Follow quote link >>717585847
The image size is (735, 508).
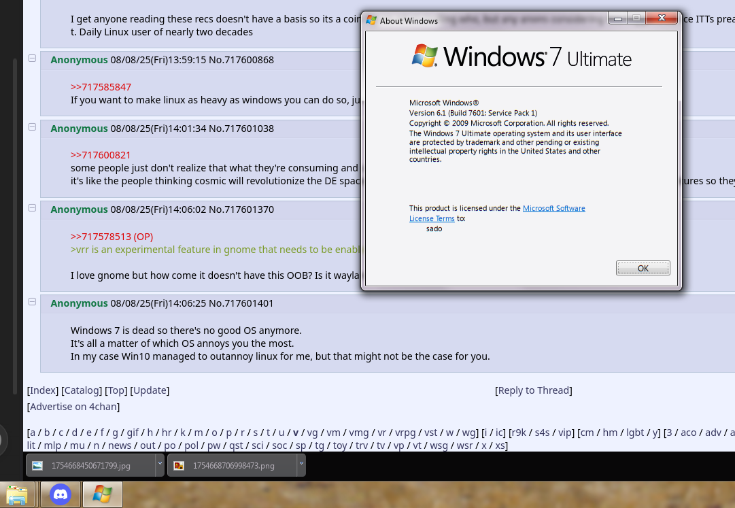tap(101, 87)
